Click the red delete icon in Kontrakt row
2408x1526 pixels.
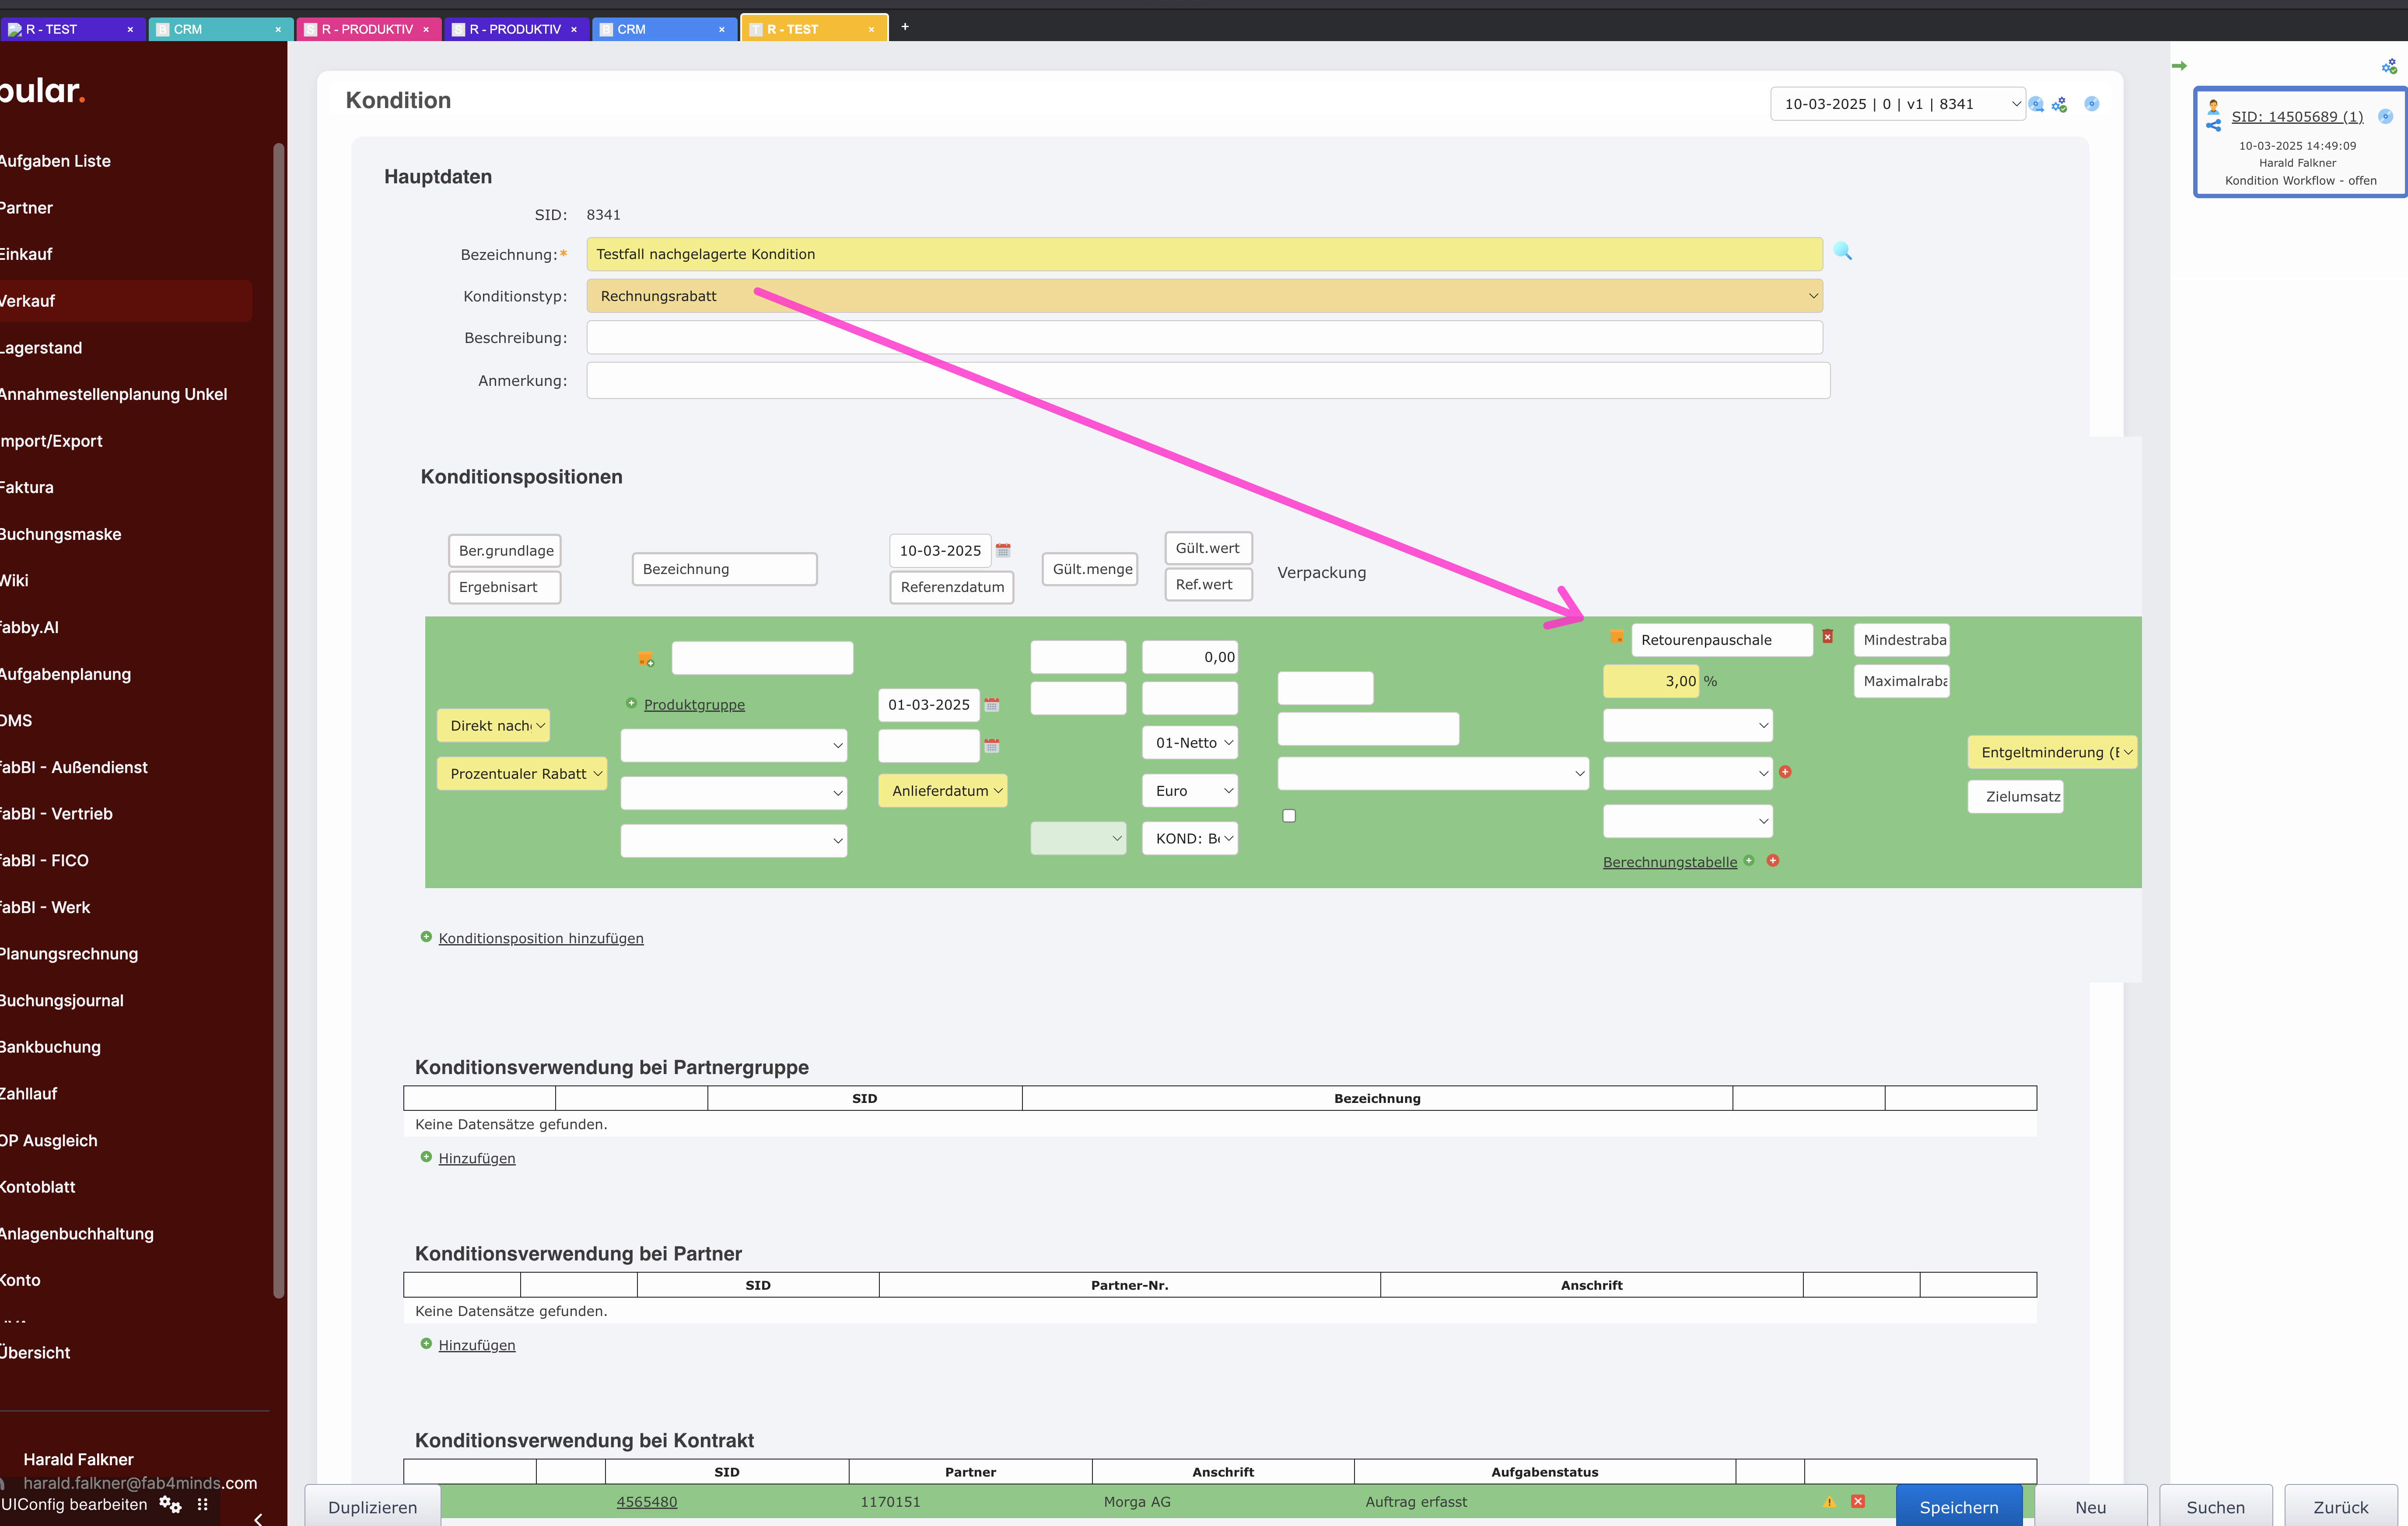coord(1858,1501)
